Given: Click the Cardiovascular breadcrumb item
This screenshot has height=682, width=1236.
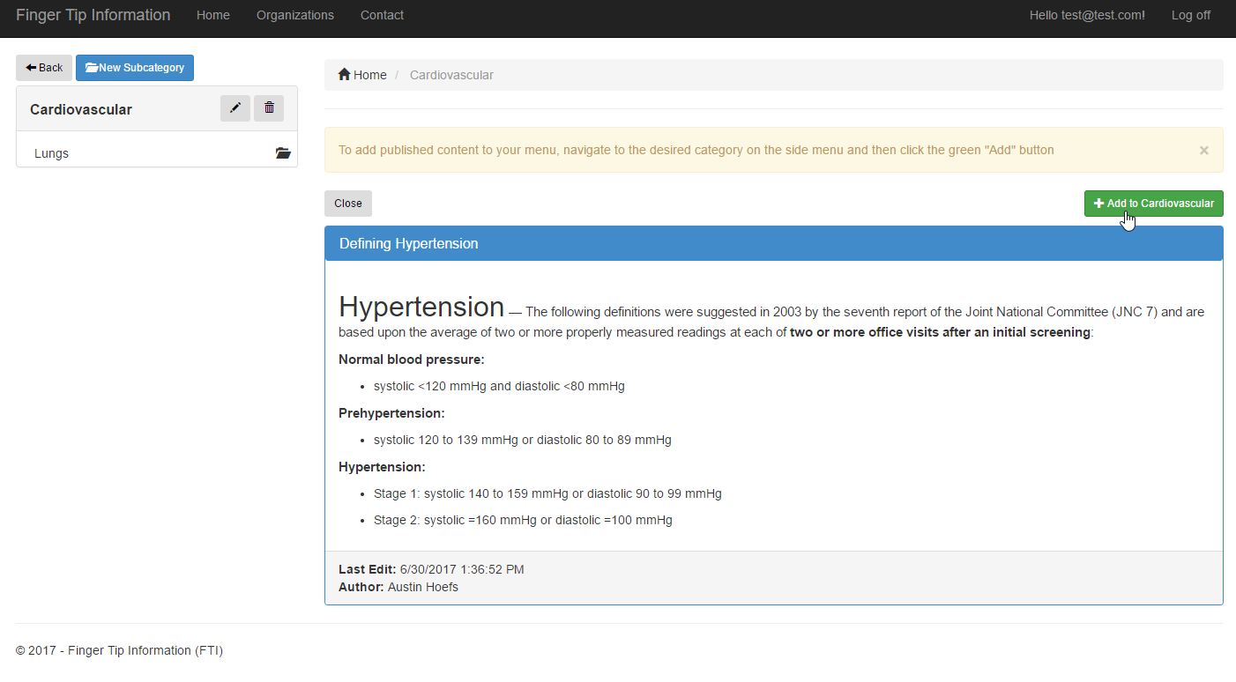Looking at the screenshot, I should 451,75.
